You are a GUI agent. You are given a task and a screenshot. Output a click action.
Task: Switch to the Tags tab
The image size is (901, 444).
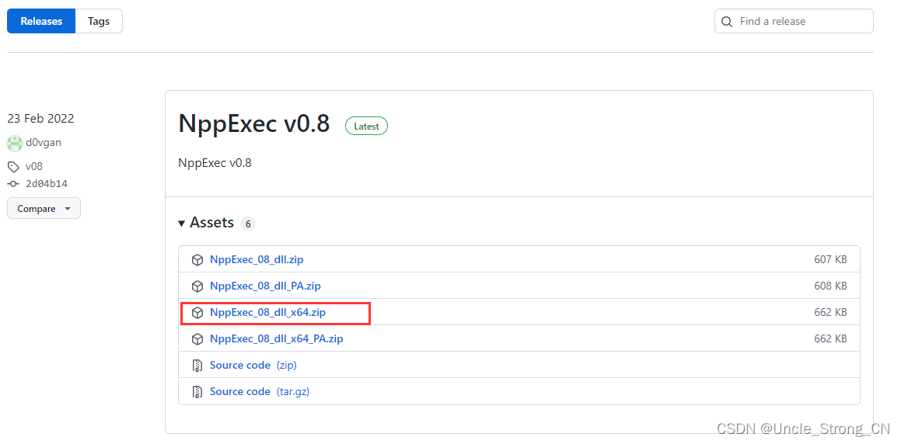(99, 21)
